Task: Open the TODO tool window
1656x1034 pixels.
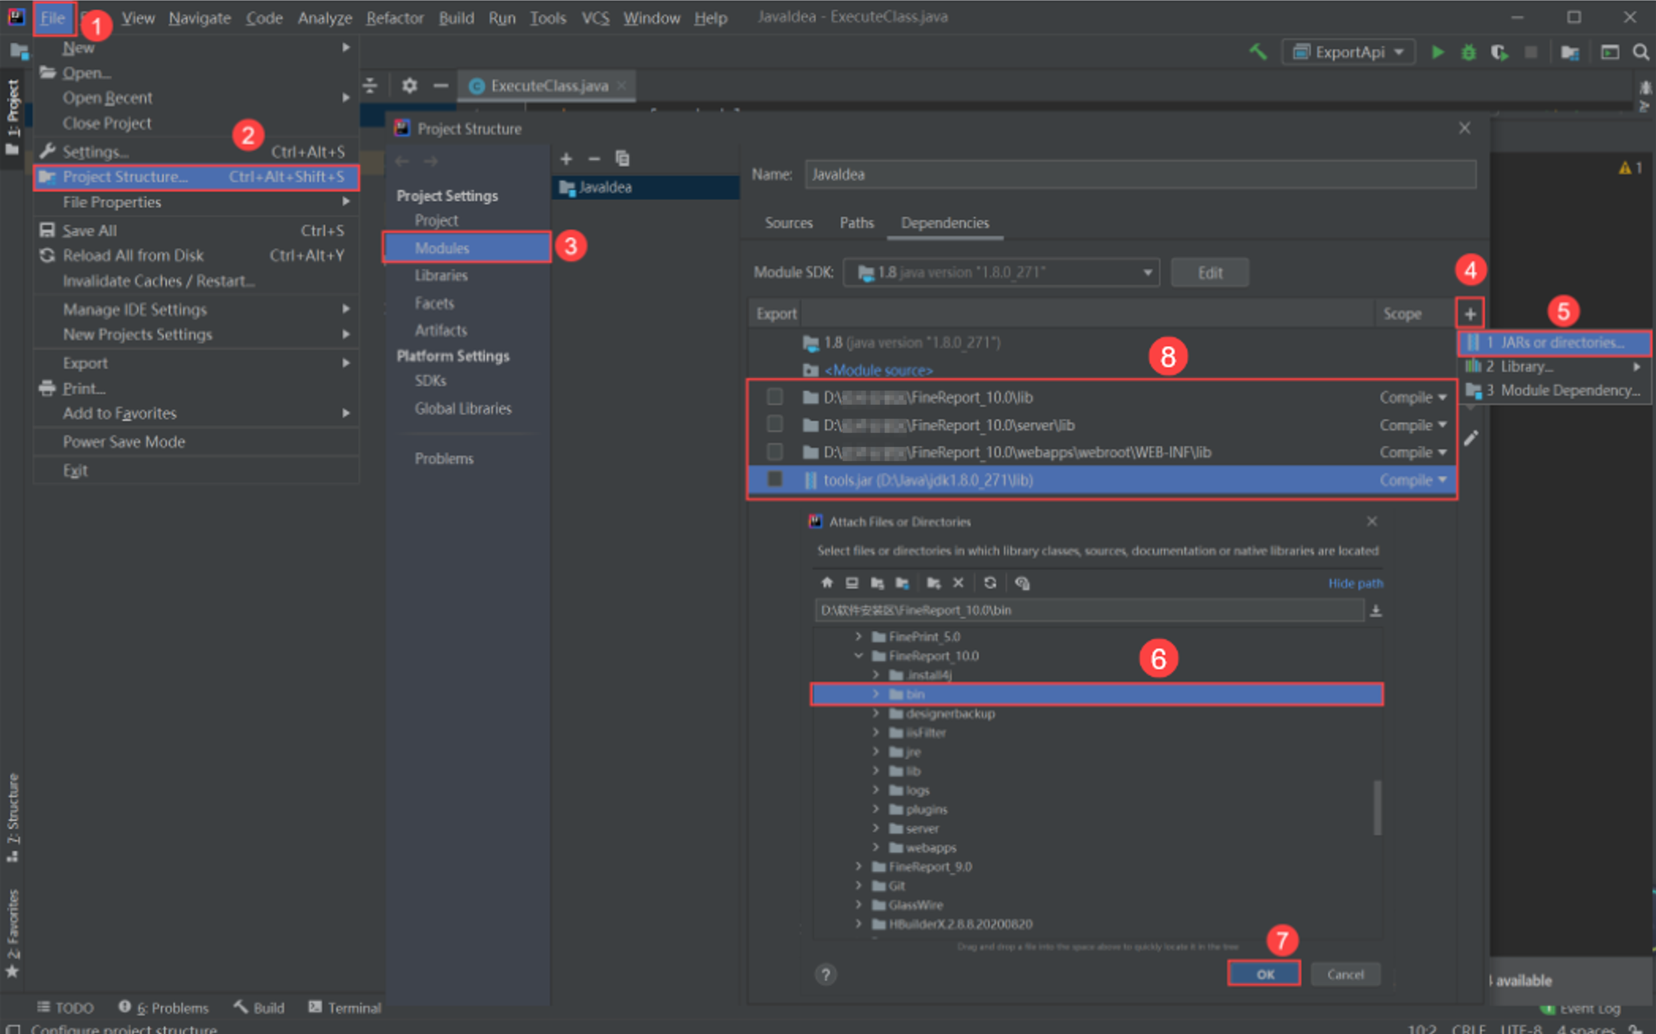Action: pyautogui.click(x=66, y=1007)
